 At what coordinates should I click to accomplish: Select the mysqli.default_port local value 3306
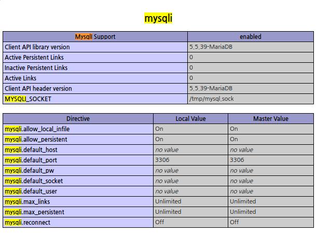tap(162, 160)
